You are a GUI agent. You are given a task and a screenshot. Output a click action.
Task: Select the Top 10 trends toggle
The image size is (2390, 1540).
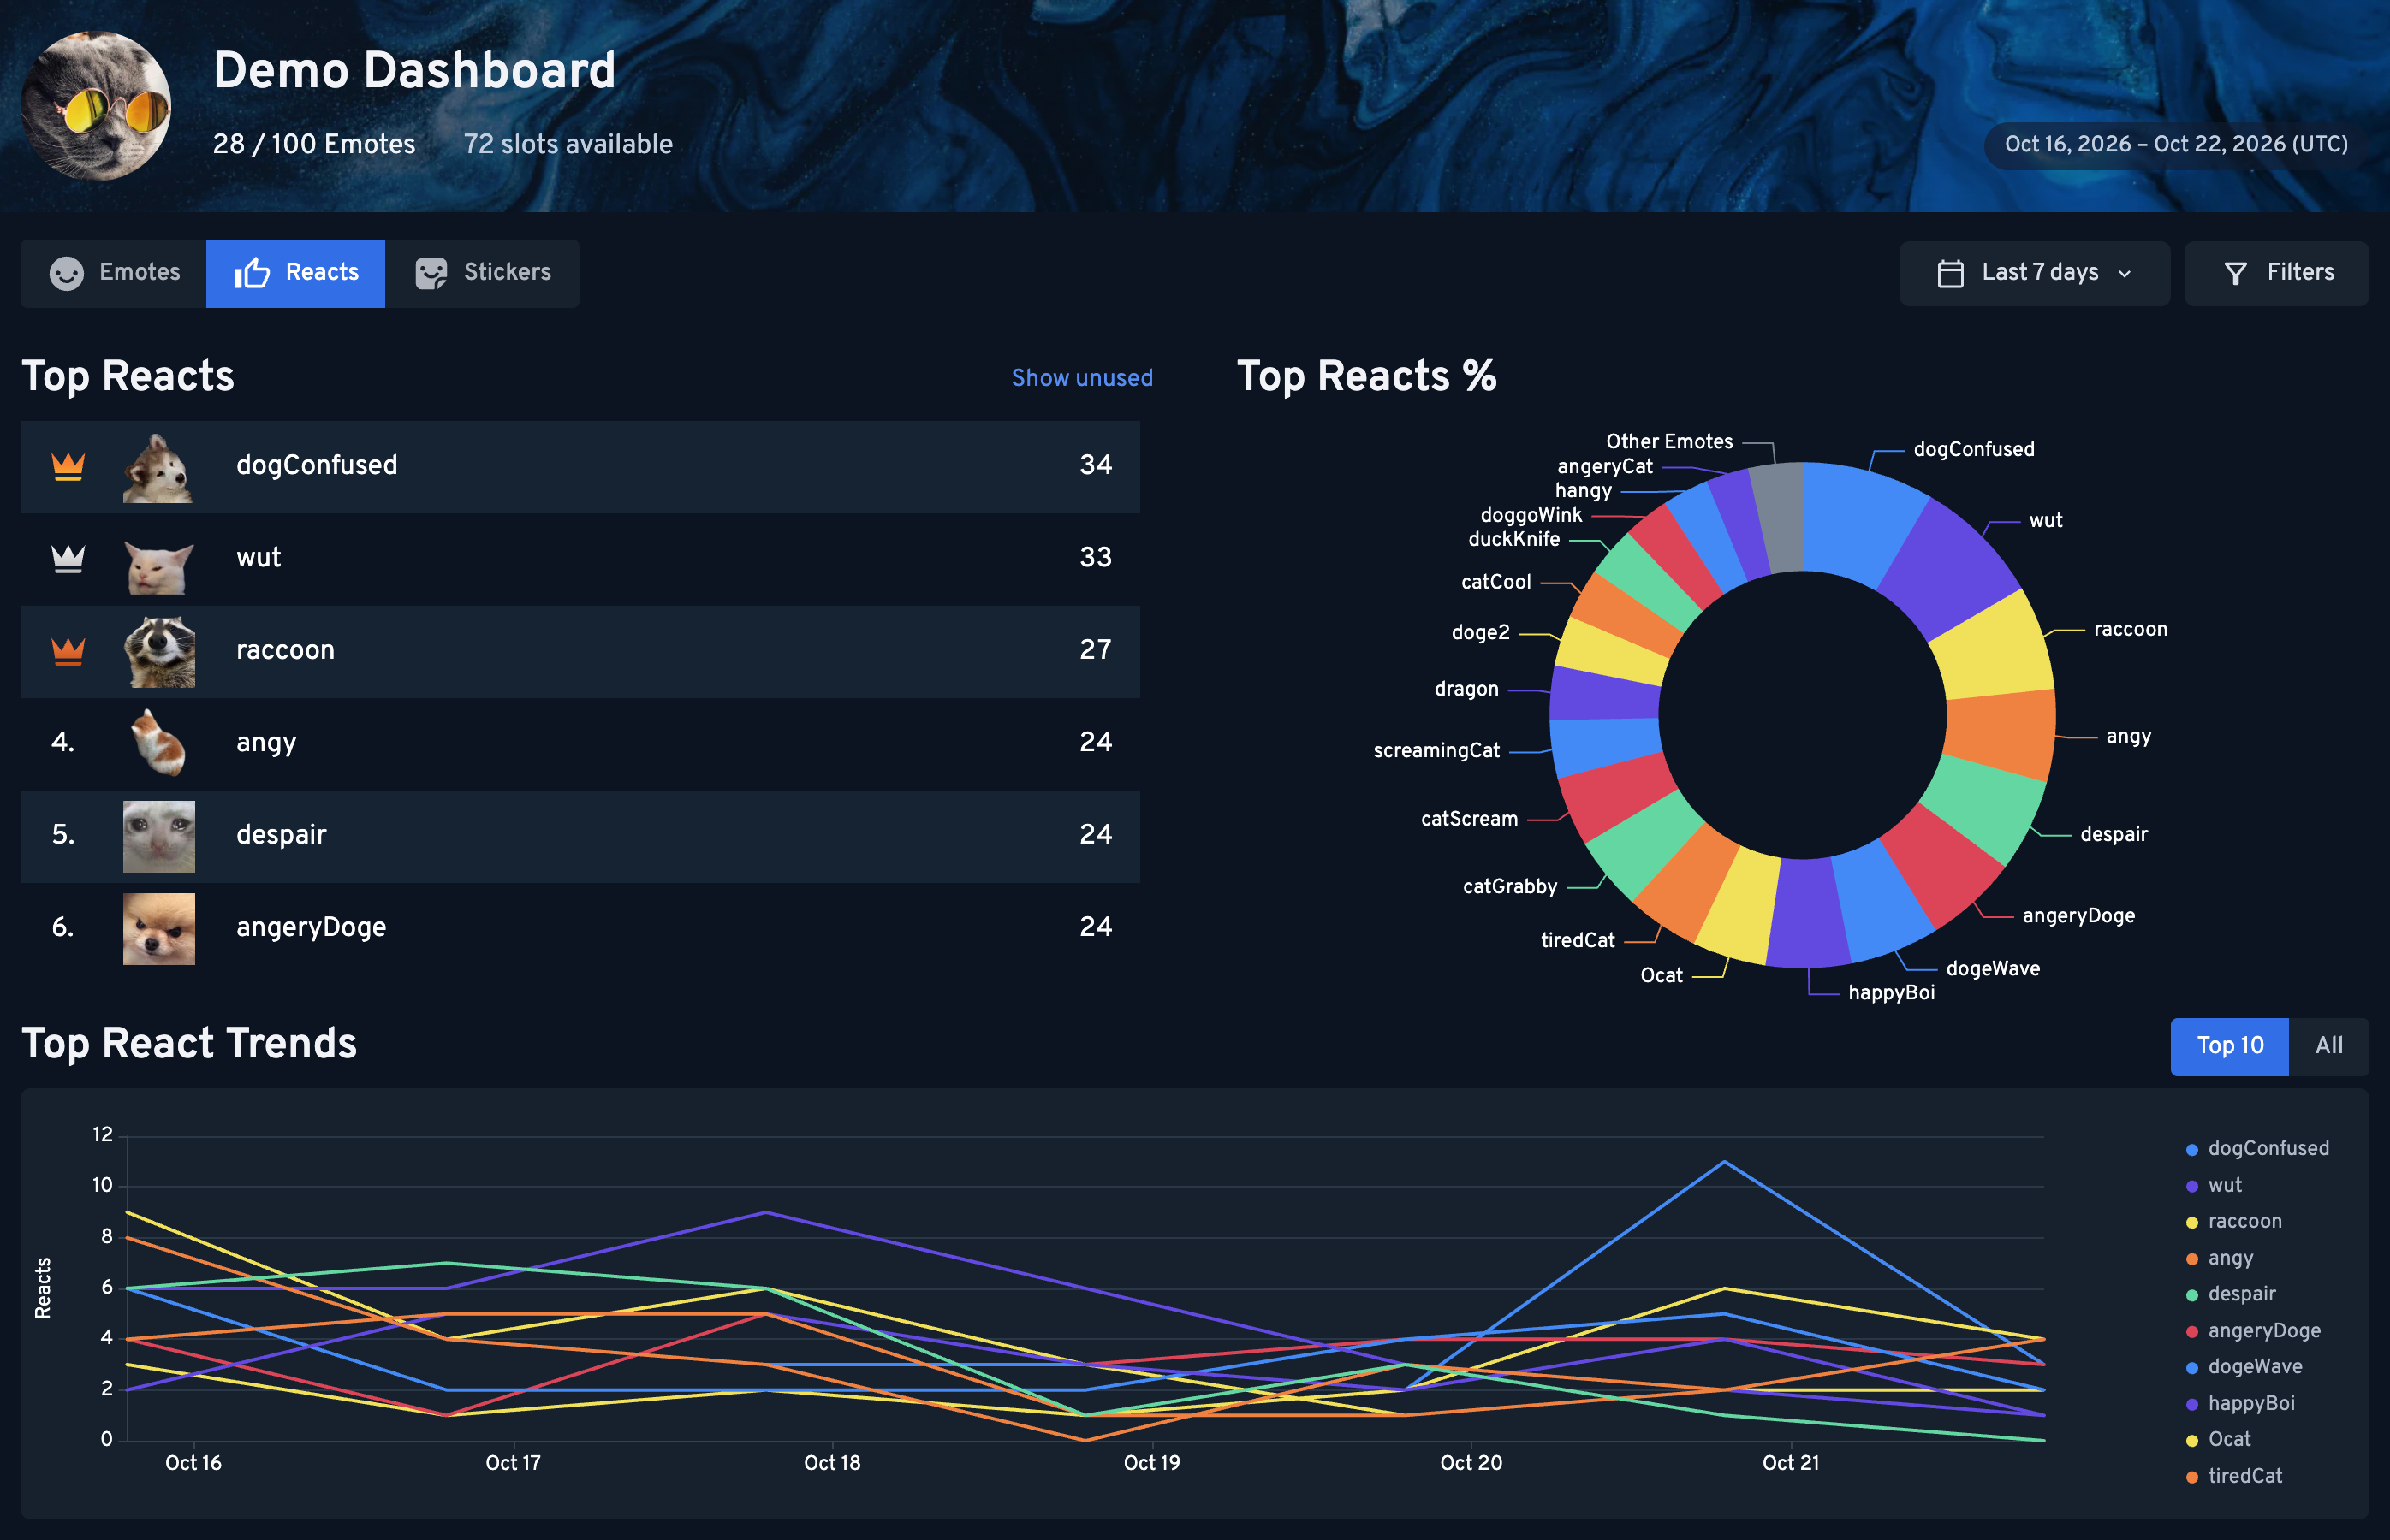pos(2229,1046)
